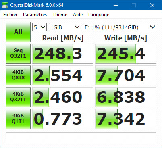Image resolution: width=162 pixels, height=148 pixels.
Task: Start the Seq Q32T1 test
Action: (18, 54)
